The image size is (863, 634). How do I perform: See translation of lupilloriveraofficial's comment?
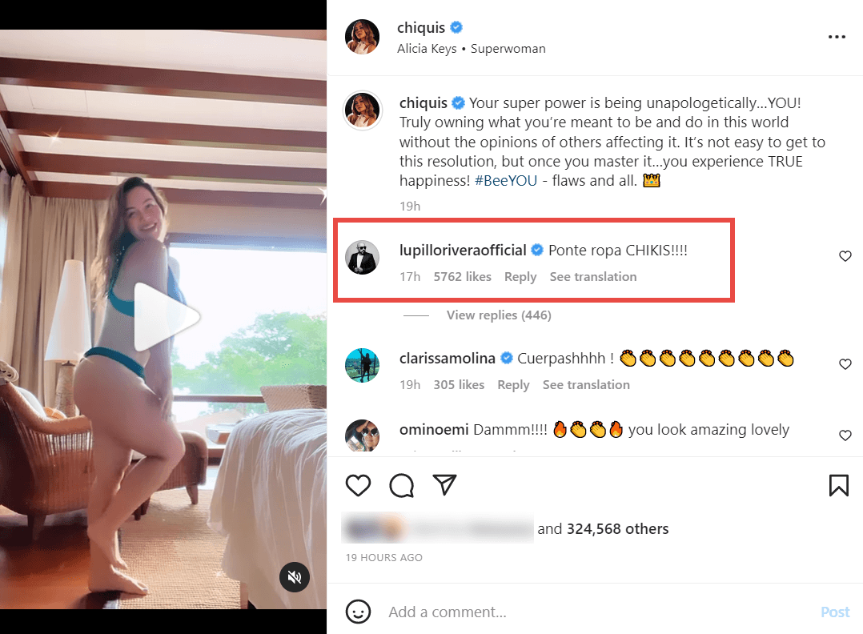coord(593,277)
